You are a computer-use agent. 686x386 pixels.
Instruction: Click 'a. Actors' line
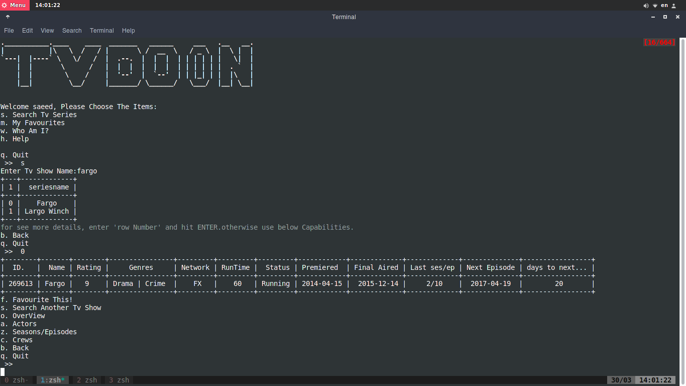19,324
